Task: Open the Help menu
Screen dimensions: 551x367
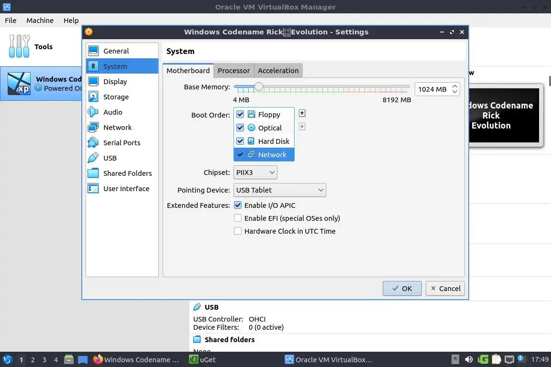Action: click(71, 21)
